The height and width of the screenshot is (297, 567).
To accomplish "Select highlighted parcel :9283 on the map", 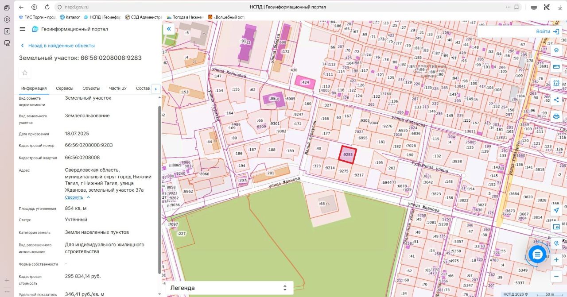I will (x=348, y=155).
